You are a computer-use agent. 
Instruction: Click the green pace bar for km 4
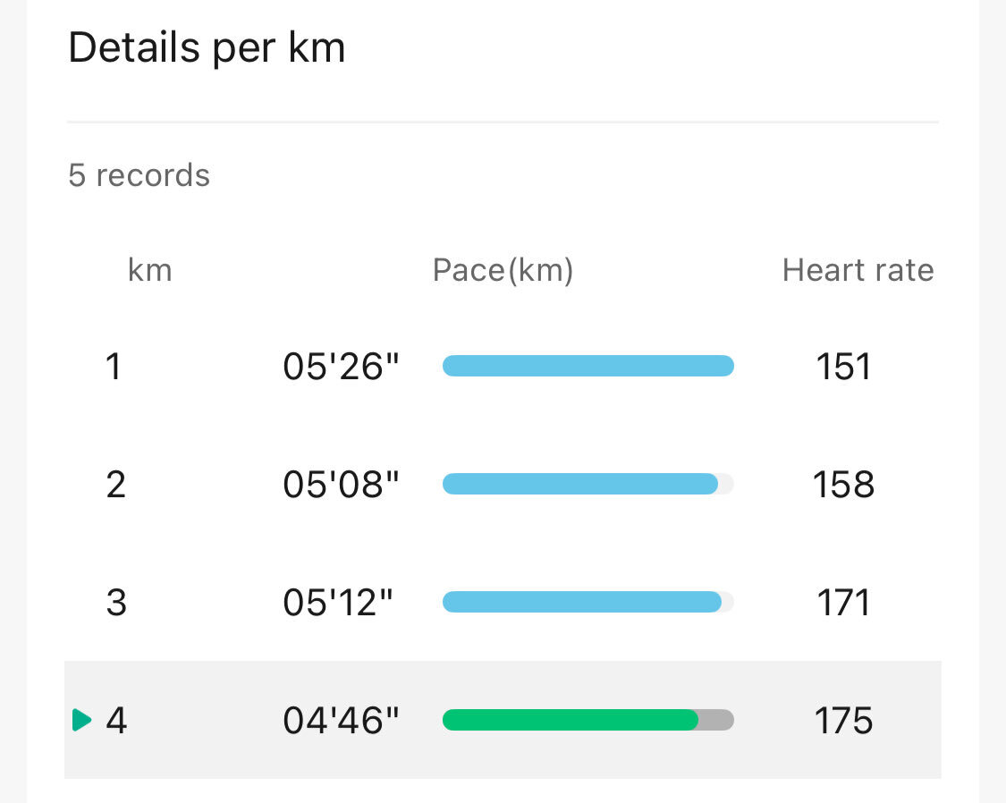pos(570,720)
